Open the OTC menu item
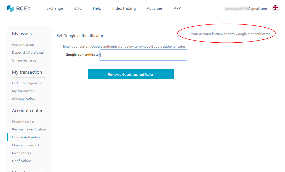The image size is (285, 172). coord(78,8)
